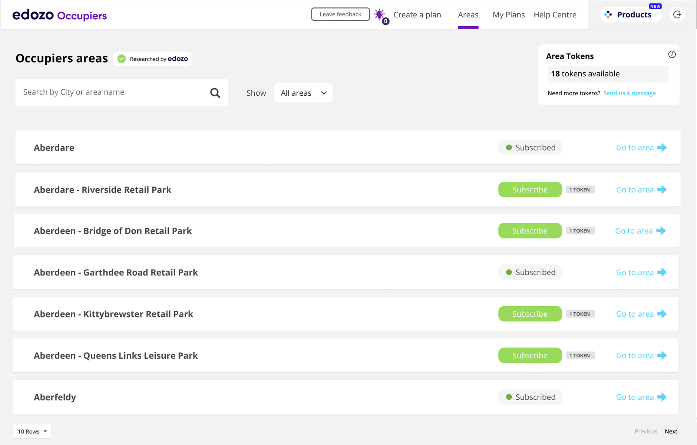
Task: Click Go to area for Aberdare
Action: [x=641, y=148]
